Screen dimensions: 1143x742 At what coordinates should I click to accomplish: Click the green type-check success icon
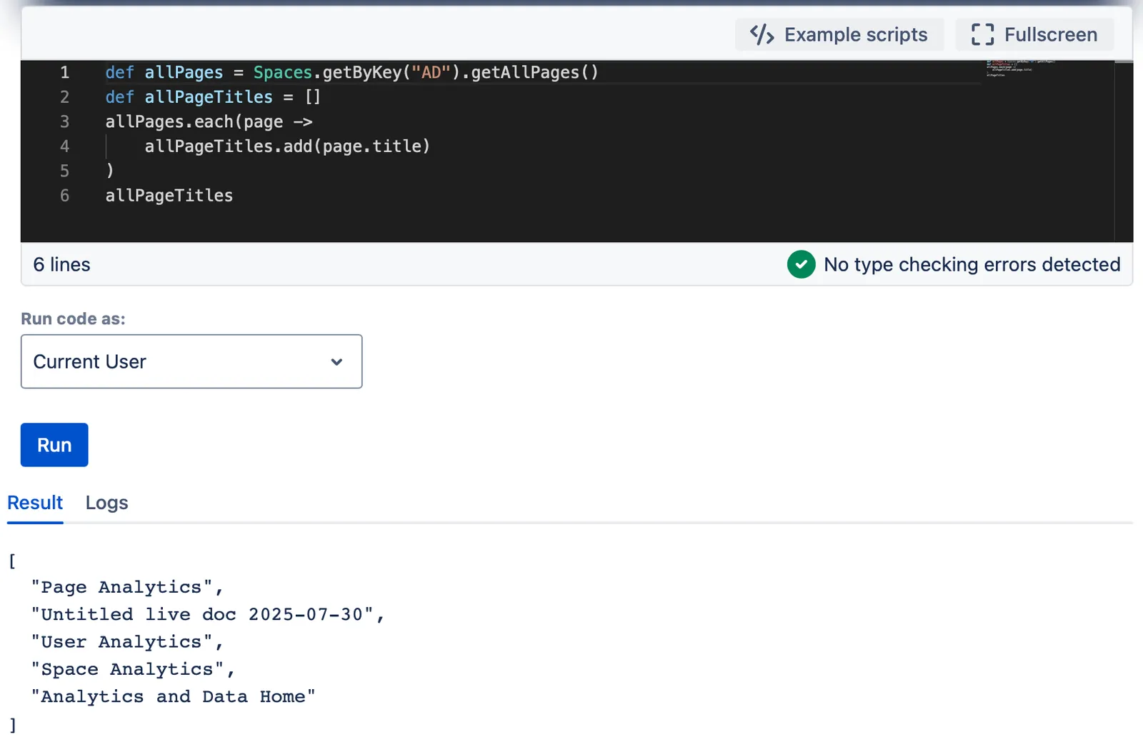(x=801, y=264)
